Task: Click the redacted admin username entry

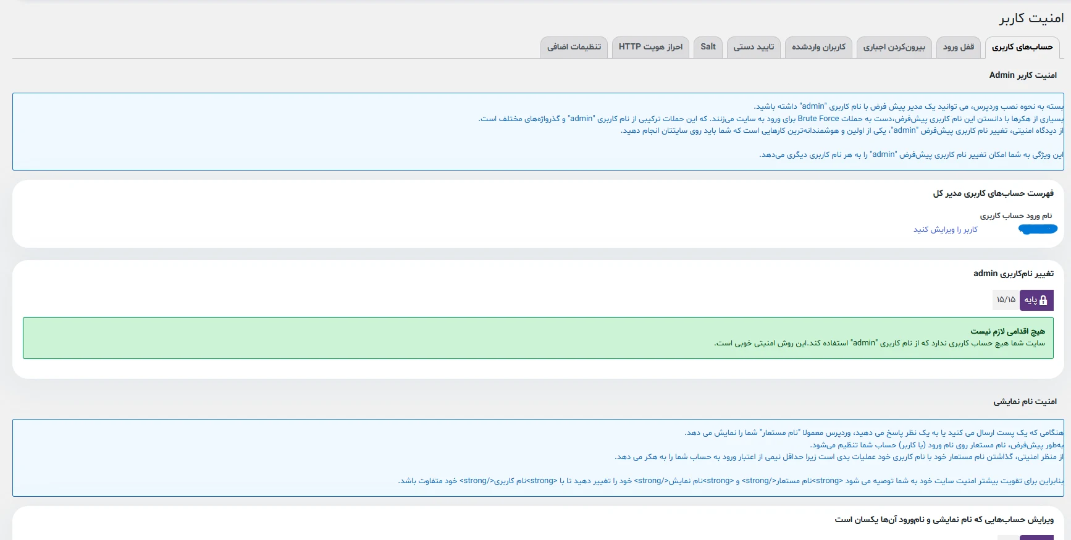Action: [1038, 229]
